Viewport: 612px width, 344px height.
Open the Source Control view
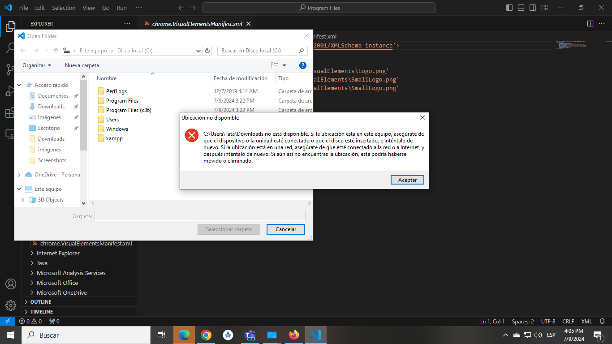(x=11, y=69)
